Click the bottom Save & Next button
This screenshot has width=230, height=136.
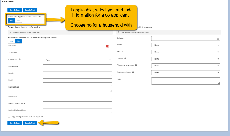coord(30,123)
